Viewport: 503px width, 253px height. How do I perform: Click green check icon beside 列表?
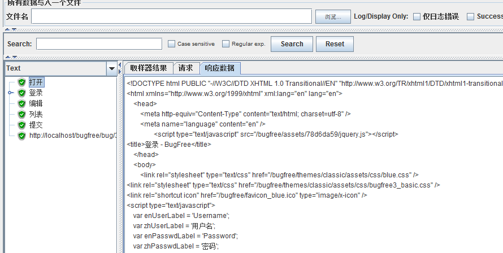click(21, 114)
